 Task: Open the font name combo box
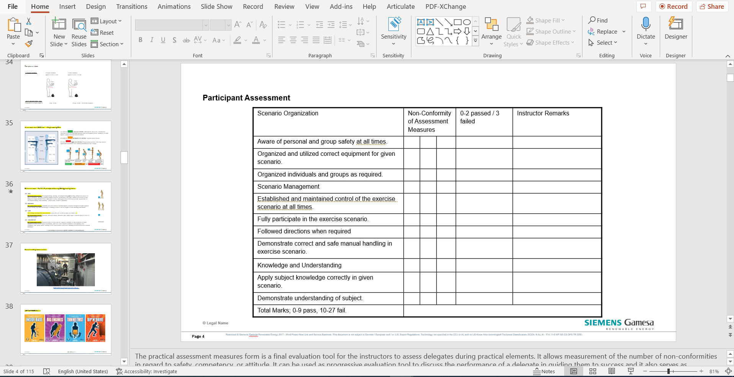(172, 25)
